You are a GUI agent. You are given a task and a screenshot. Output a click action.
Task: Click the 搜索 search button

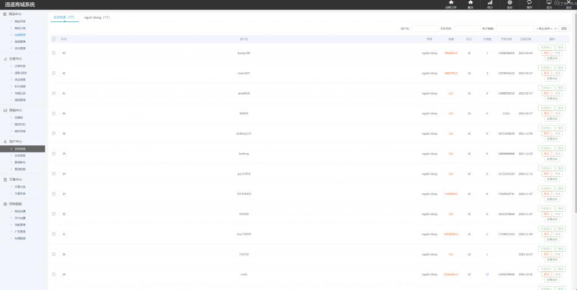pos(564,28)
